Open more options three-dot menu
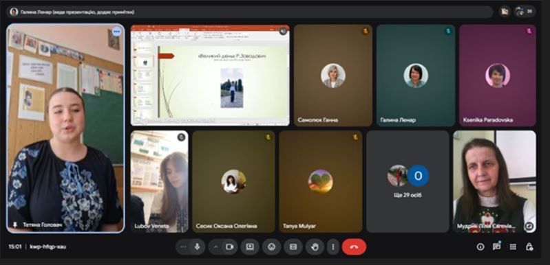 point(333,247)
